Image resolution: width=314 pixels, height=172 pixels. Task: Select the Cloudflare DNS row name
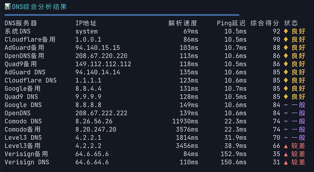pyautogui.click(x=30, y=80)
